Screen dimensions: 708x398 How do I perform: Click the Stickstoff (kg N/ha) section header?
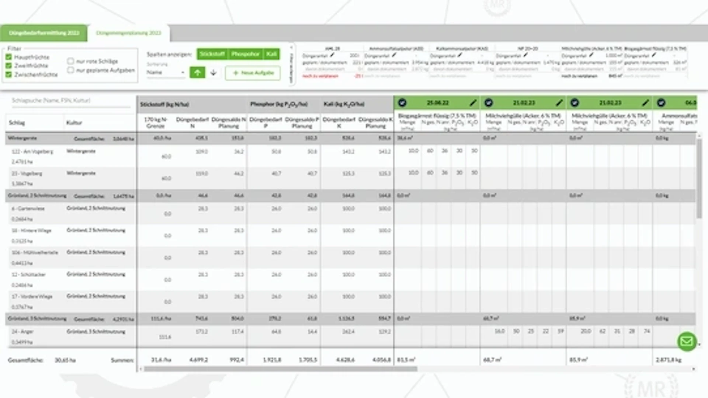point(164,105)
